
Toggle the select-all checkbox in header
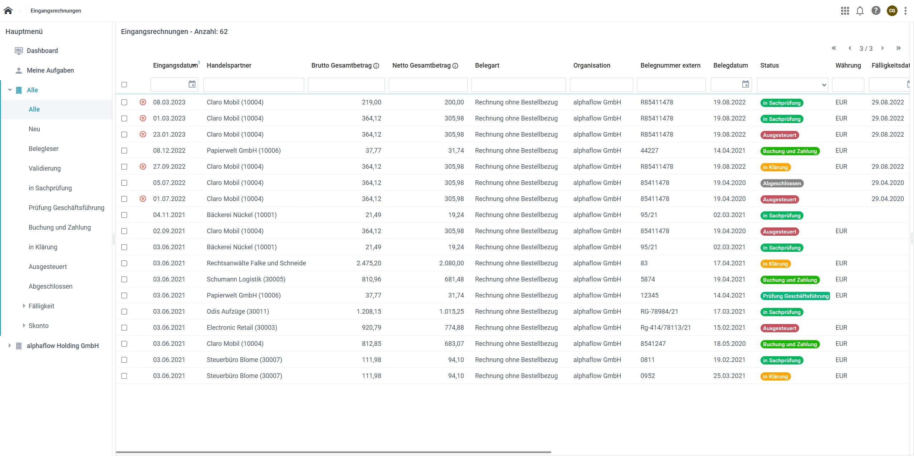[x=124, y=85]
